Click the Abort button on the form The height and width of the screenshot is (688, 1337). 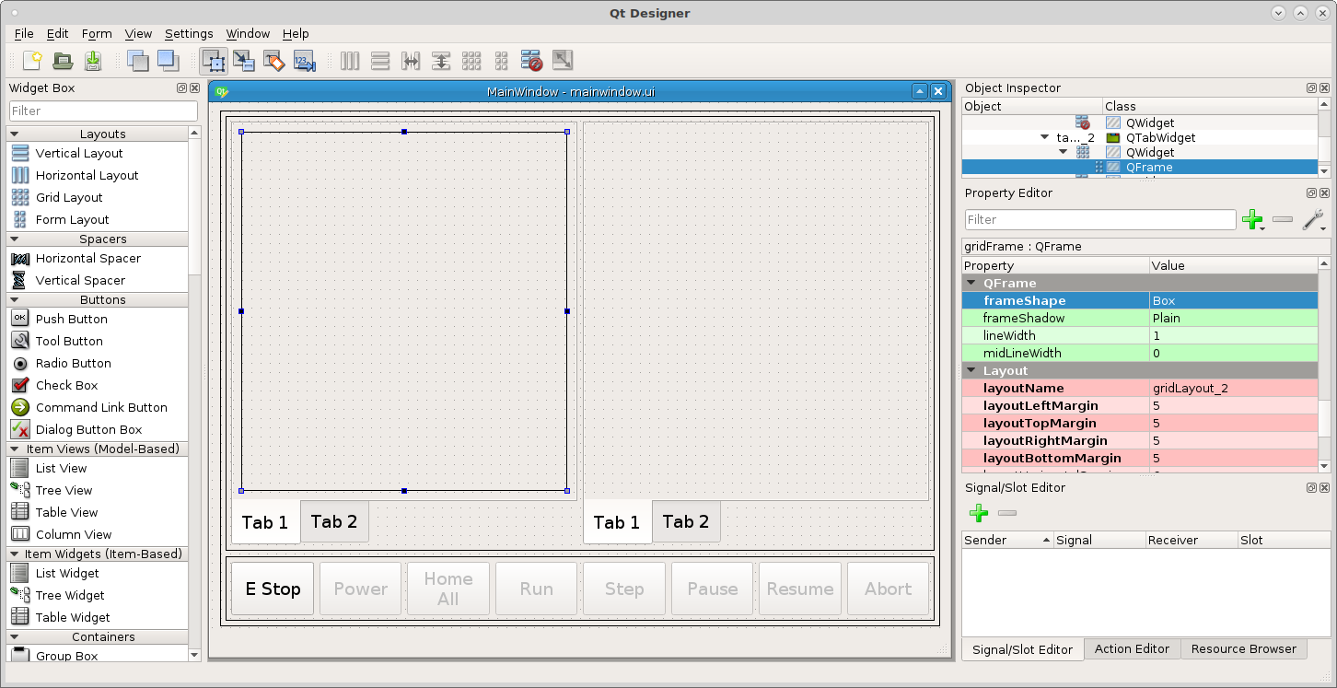click(888, 589)
